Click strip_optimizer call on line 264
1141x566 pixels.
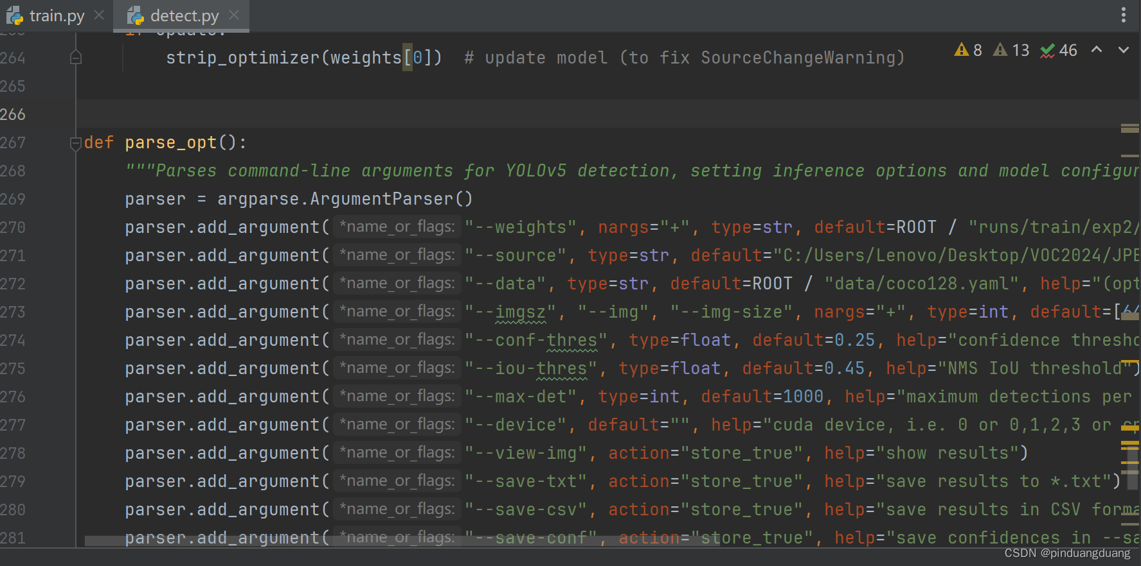click(x=242, y=58)
